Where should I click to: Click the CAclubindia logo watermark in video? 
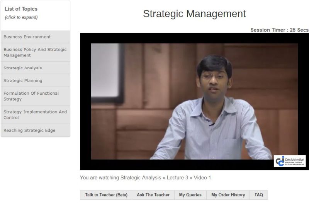tap(289, 161)
